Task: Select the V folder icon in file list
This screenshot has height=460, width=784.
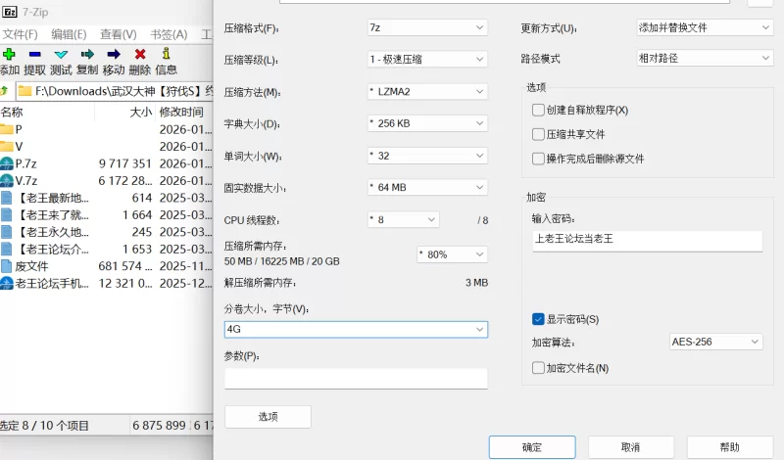Action: (7, 147)
